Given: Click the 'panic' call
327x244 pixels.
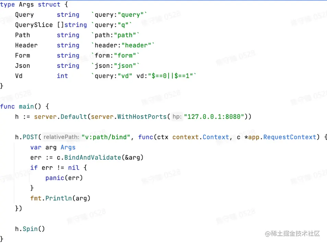Looking at the screenshot, I should point(55,178).
